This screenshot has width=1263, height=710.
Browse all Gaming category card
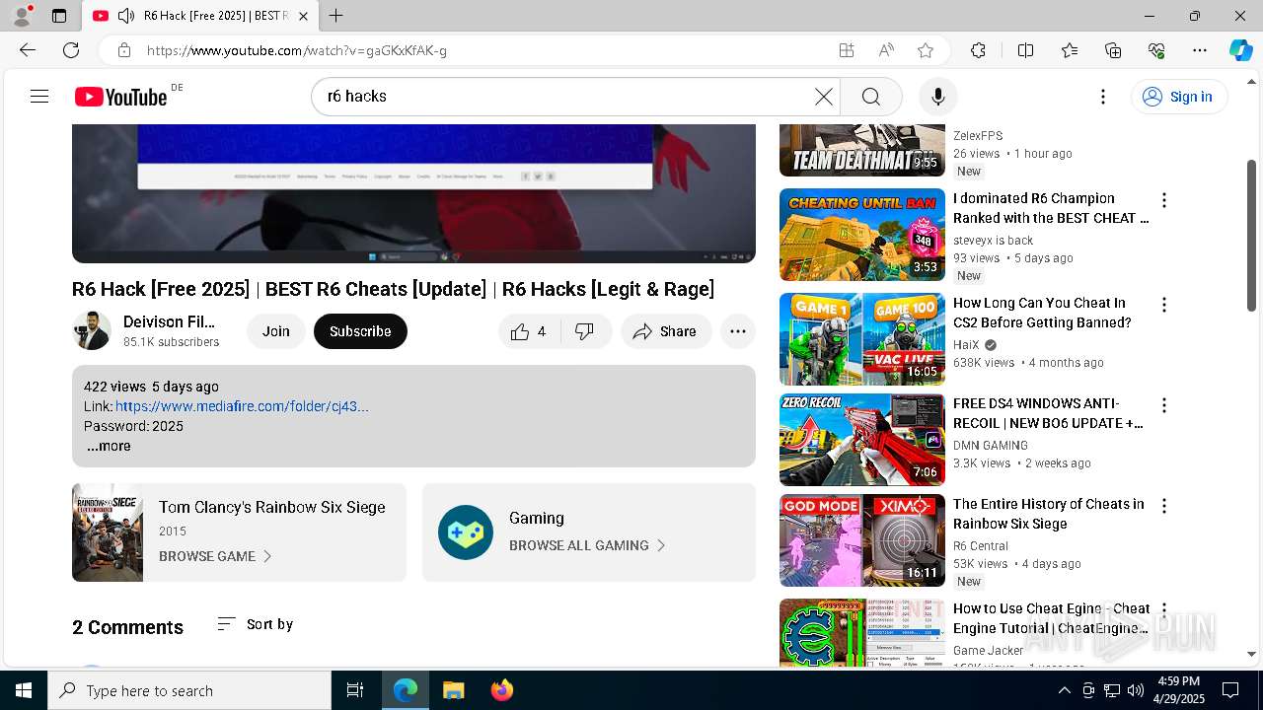589,532
